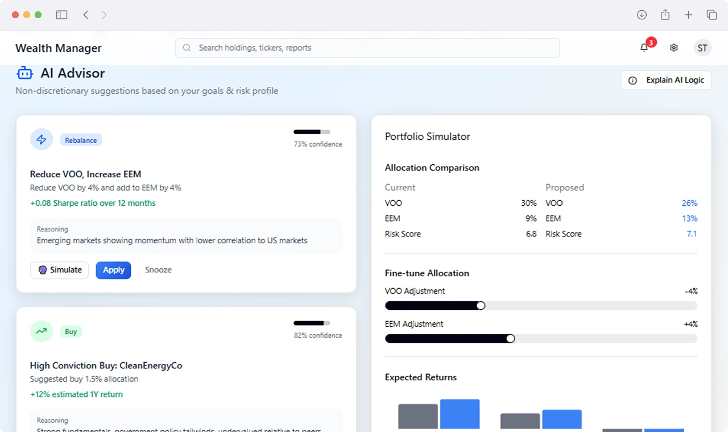Click the lightning bolt Rebalance icon
Image resolution: width=728 pixels, height=432 pixels.
[42, 139]
